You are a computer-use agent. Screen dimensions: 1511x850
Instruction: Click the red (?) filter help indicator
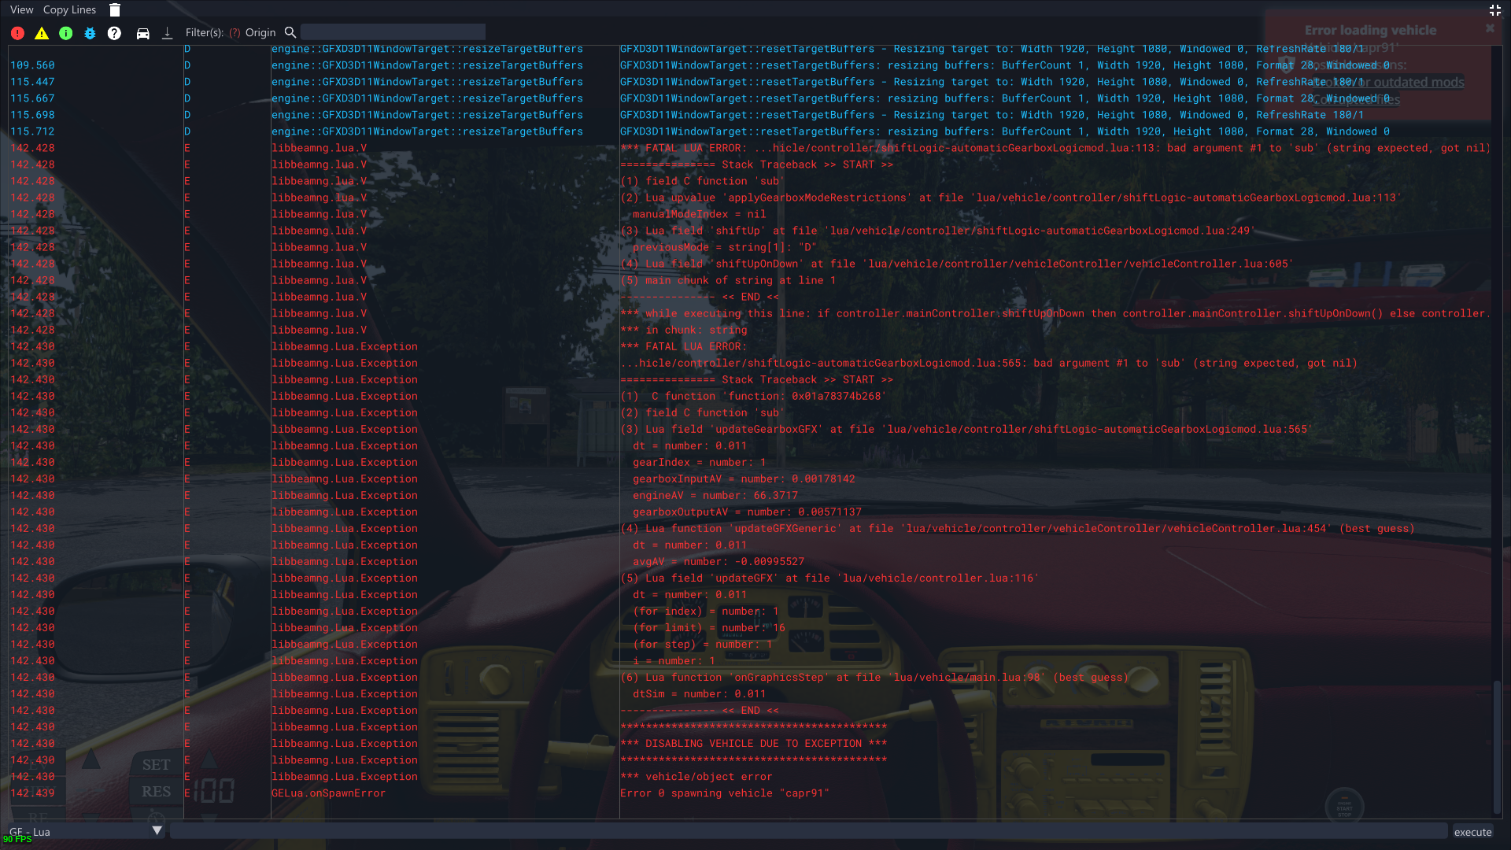235,33
